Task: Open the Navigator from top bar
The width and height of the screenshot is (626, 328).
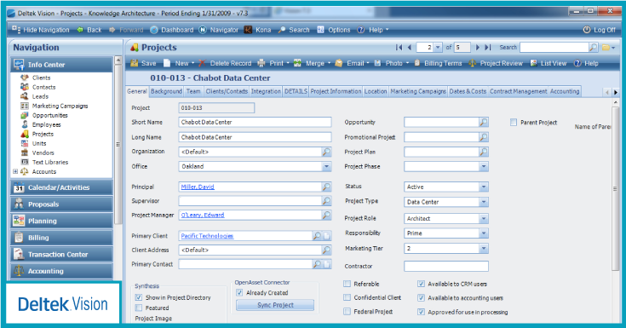Action: 219,30
